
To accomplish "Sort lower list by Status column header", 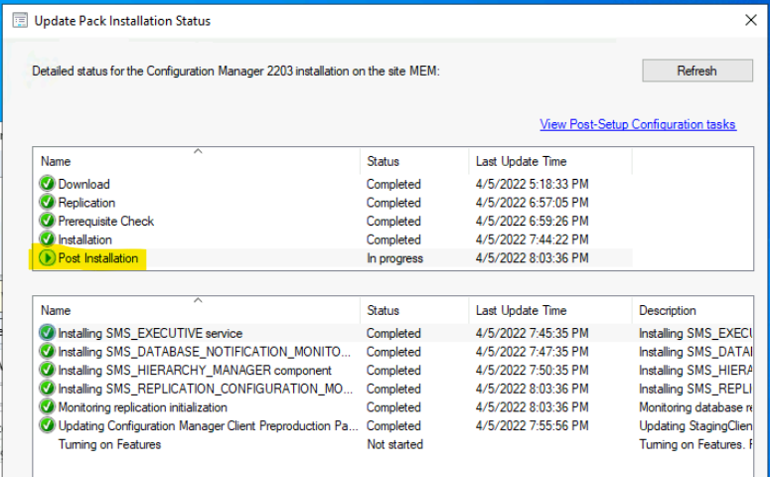I will 414,310.
